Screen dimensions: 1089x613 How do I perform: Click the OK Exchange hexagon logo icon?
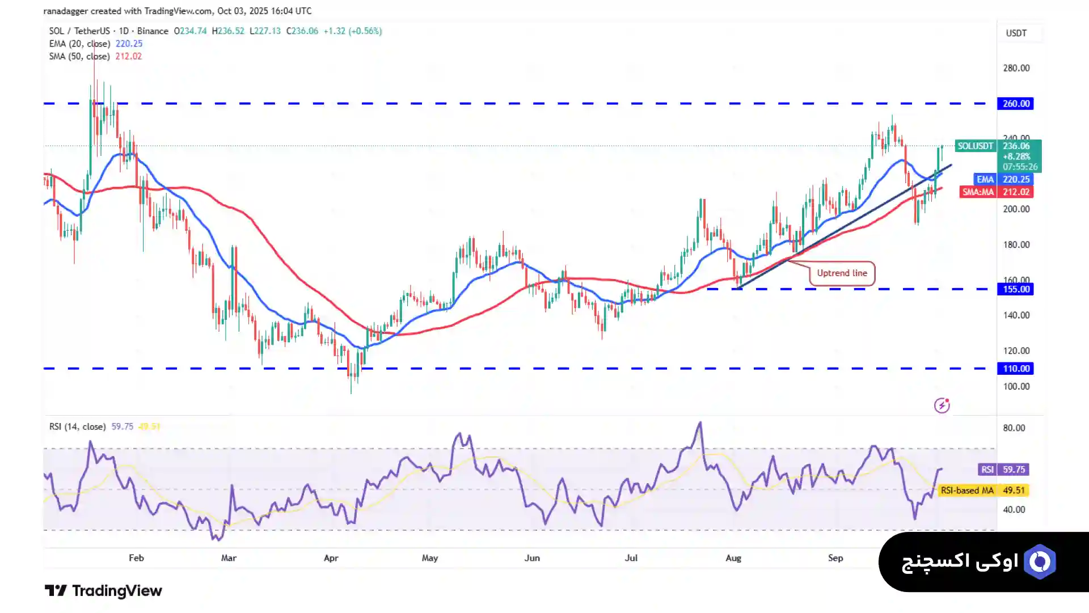coord(1040,562)
